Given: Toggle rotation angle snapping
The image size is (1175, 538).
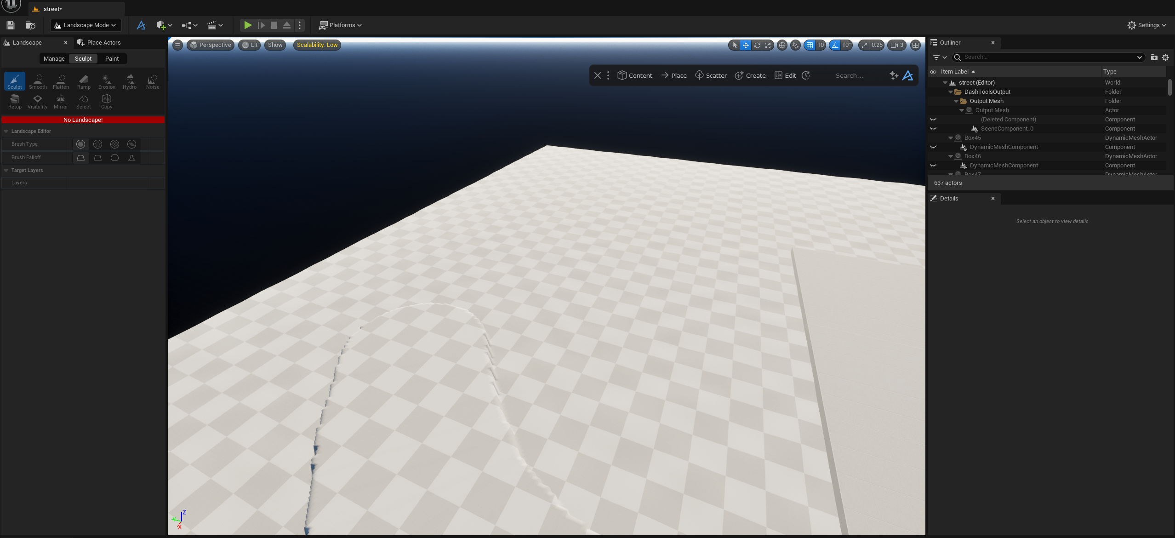Looking at the screenshot, I should (x=835, y=45).
